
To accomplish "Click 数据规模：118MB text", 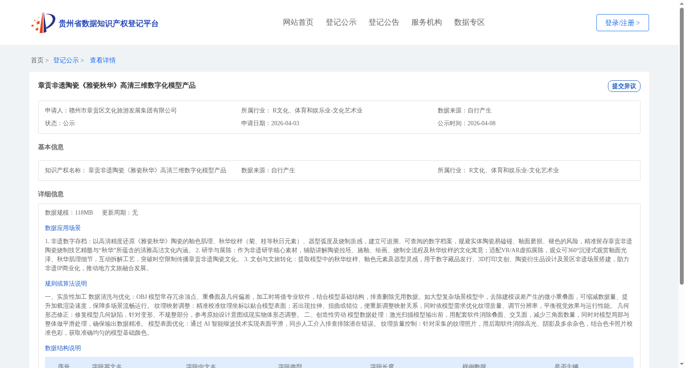I will (69, 212).
